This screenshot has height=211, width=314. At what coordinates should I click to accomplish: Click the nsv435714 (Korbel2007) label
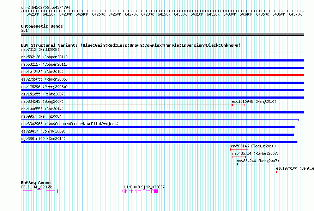(x=255, y=153)
